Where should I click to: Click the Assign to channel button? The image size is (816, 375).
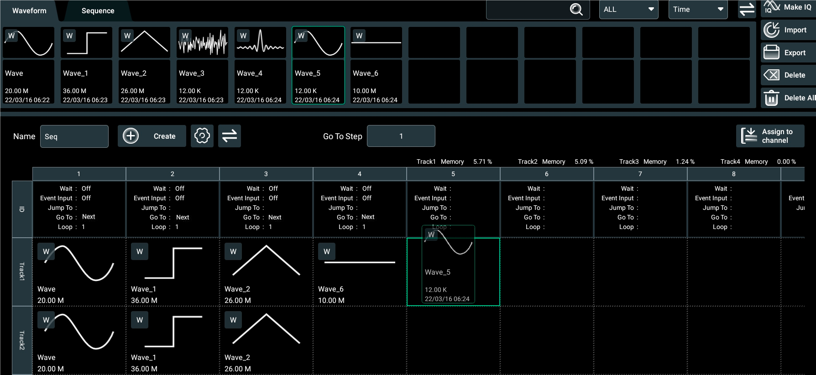[x=770, y=136]
